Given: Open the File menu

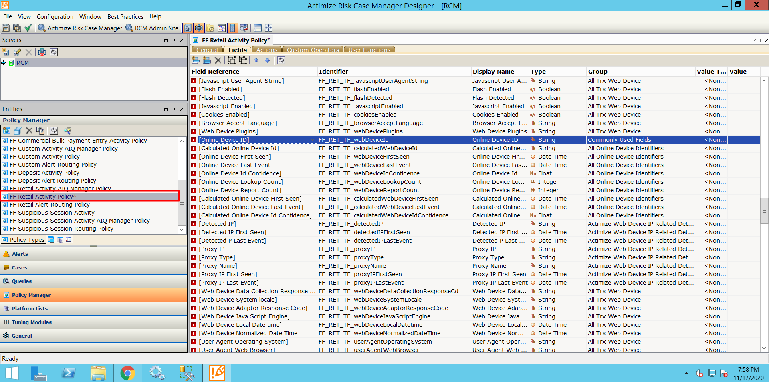Looking at the screenshot, I should click(8, 16).
